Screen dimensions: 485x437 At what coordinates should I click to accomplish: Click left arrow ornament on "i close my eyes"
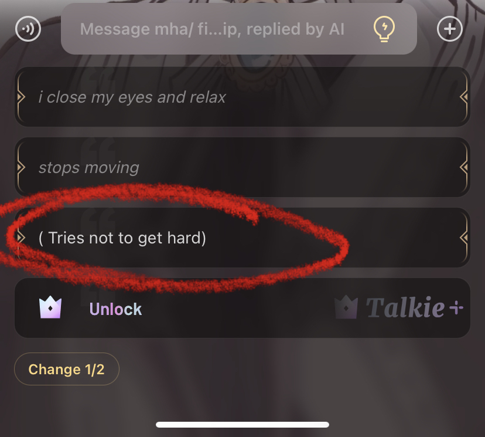tap(21, 97)
